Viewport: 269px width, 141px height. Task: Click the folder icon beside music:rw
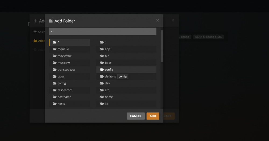tap(55, 63)
